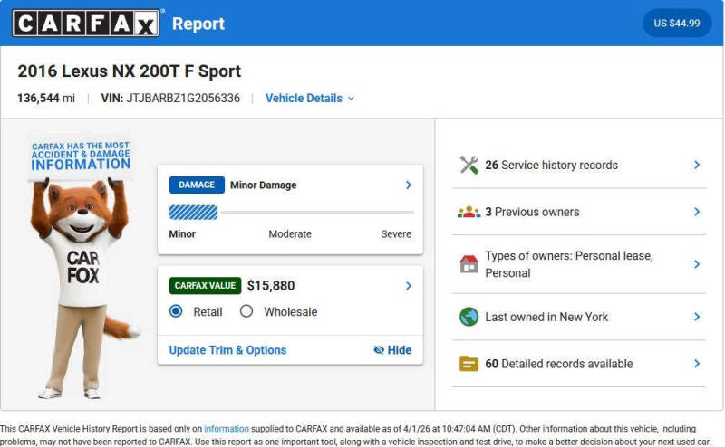
Task: Hide the CARFAX value card
Action: point(392,350)
